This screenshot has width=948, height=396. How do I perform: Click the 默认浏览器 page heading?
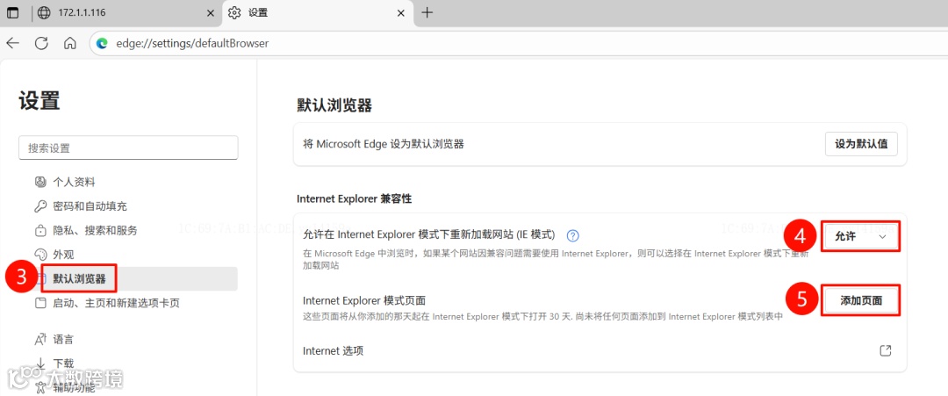click(334, 105)
